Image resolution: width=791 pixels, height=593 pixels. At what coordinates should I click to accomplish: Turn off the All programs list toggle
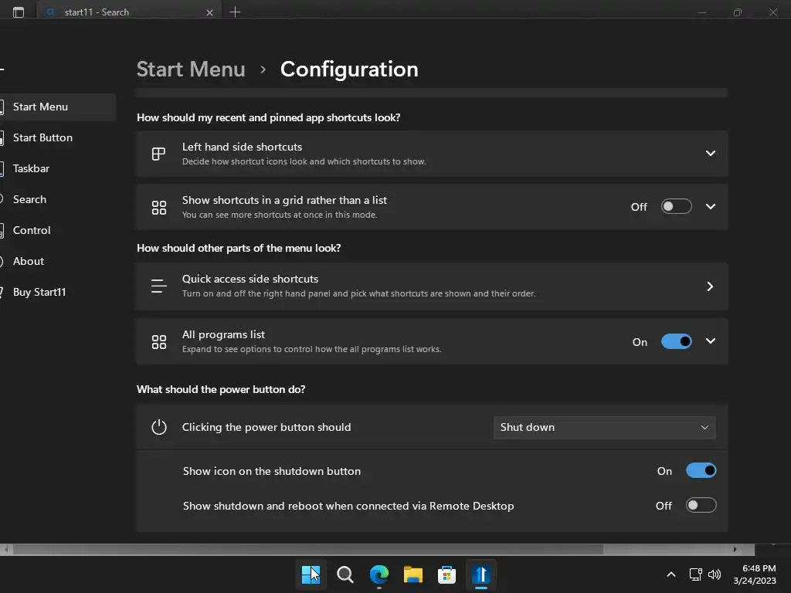(x=677, y=341)
